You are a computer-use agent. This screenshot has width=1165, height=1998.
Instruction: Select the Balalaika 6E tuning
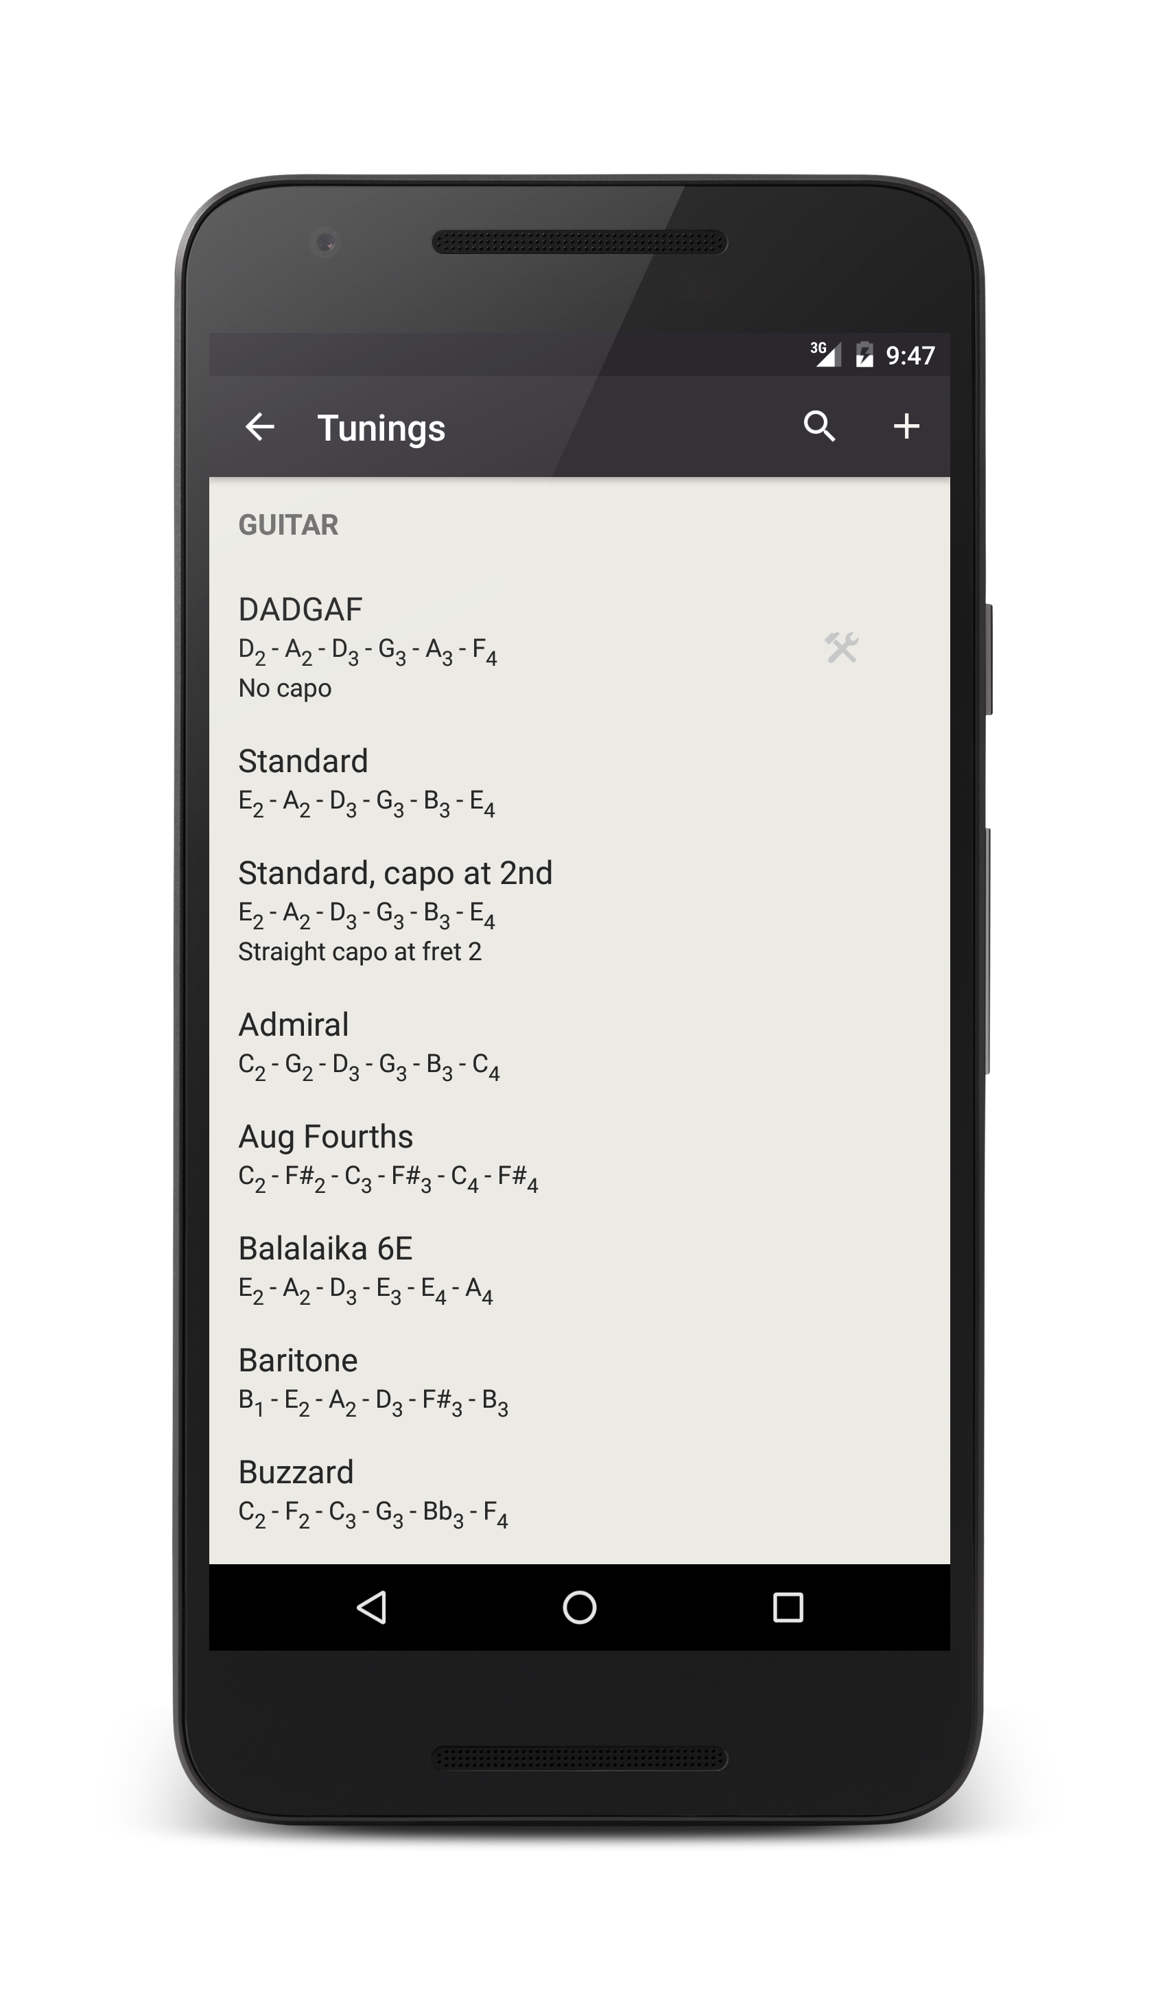click(579, 1268)
